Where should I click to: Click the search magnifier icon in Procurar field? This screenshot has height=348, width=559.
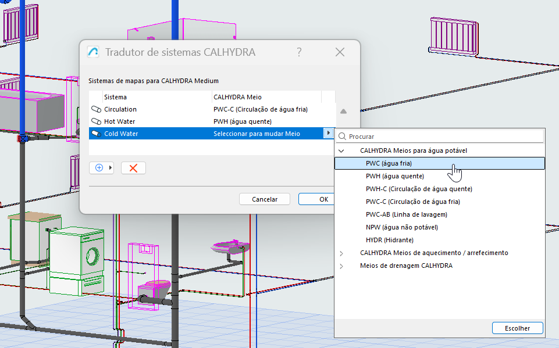coord(342,137)
